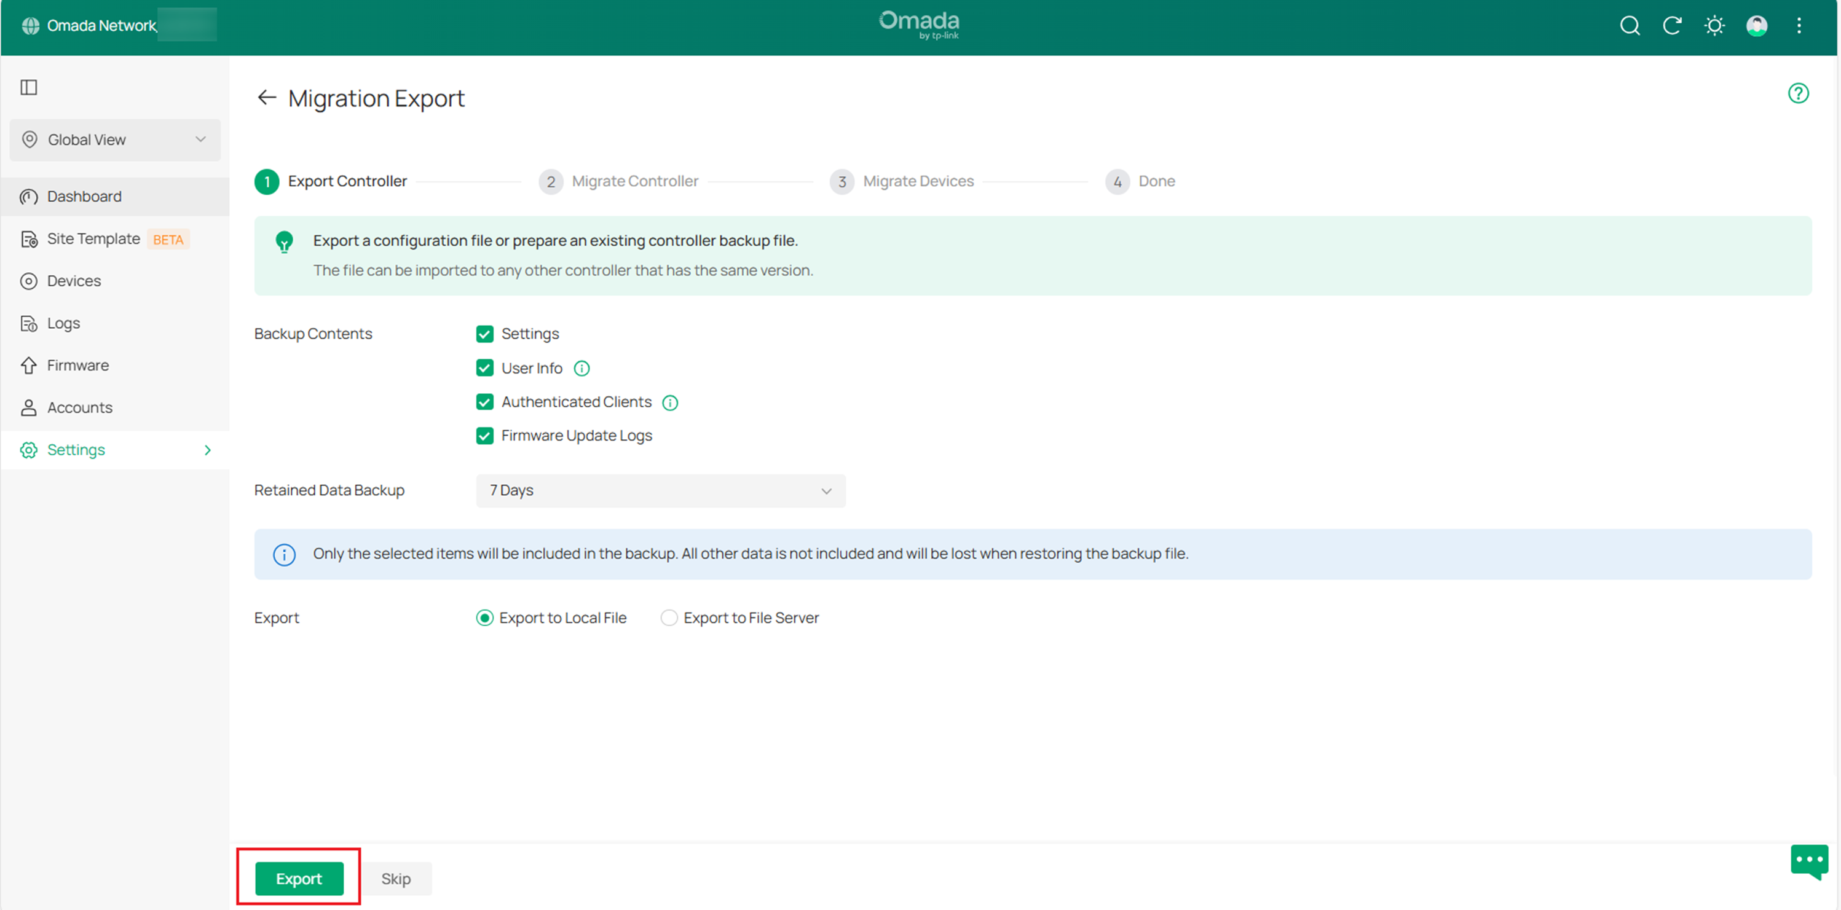Open the help question-mark icon
This screenshot has width=1841, height=910.
coord(1799,93)
